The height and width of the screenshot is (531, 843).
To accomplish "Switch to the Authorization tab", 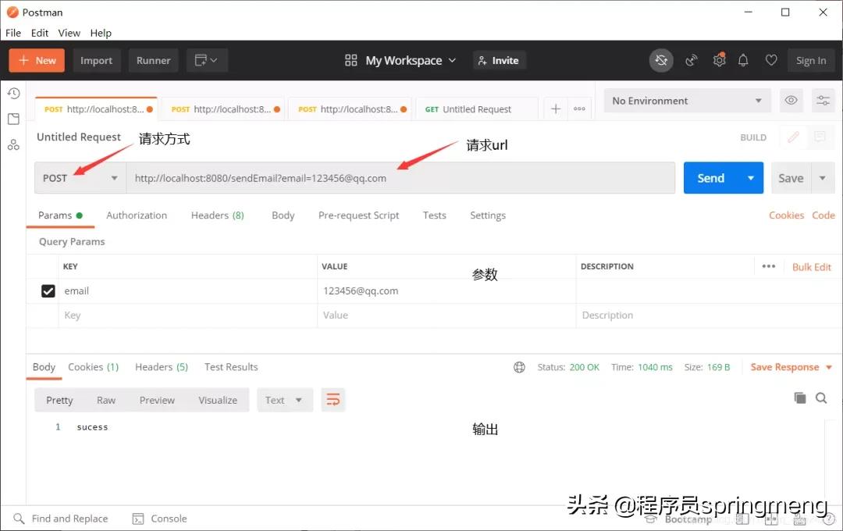I will click(137, 215).
